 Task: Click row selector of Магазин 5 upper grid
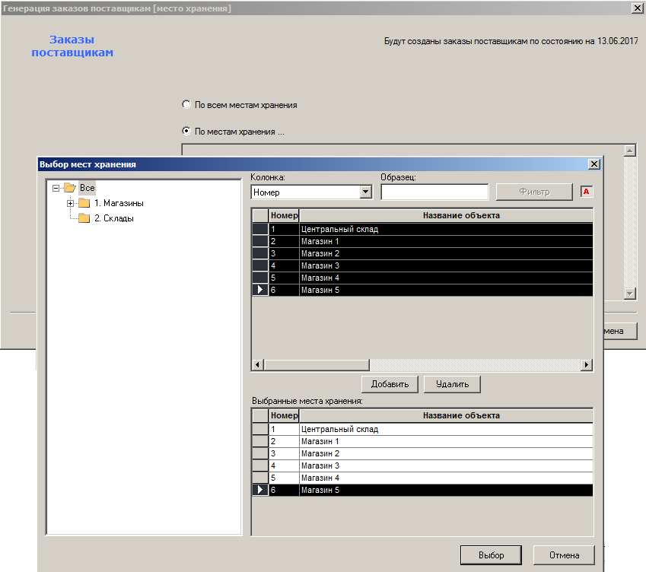tap(260, 290)
